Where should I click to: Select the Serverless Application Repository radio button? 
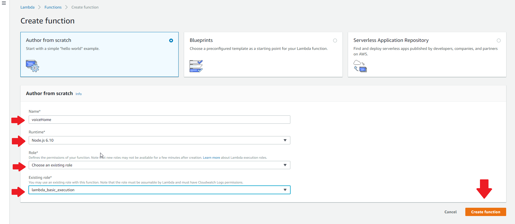click(498, 41)
